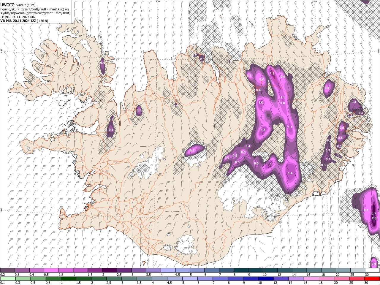The image size is (380, 285).
Task: Click the 'slydda/snjókoma' legend description line
Action: pos(35,13)
